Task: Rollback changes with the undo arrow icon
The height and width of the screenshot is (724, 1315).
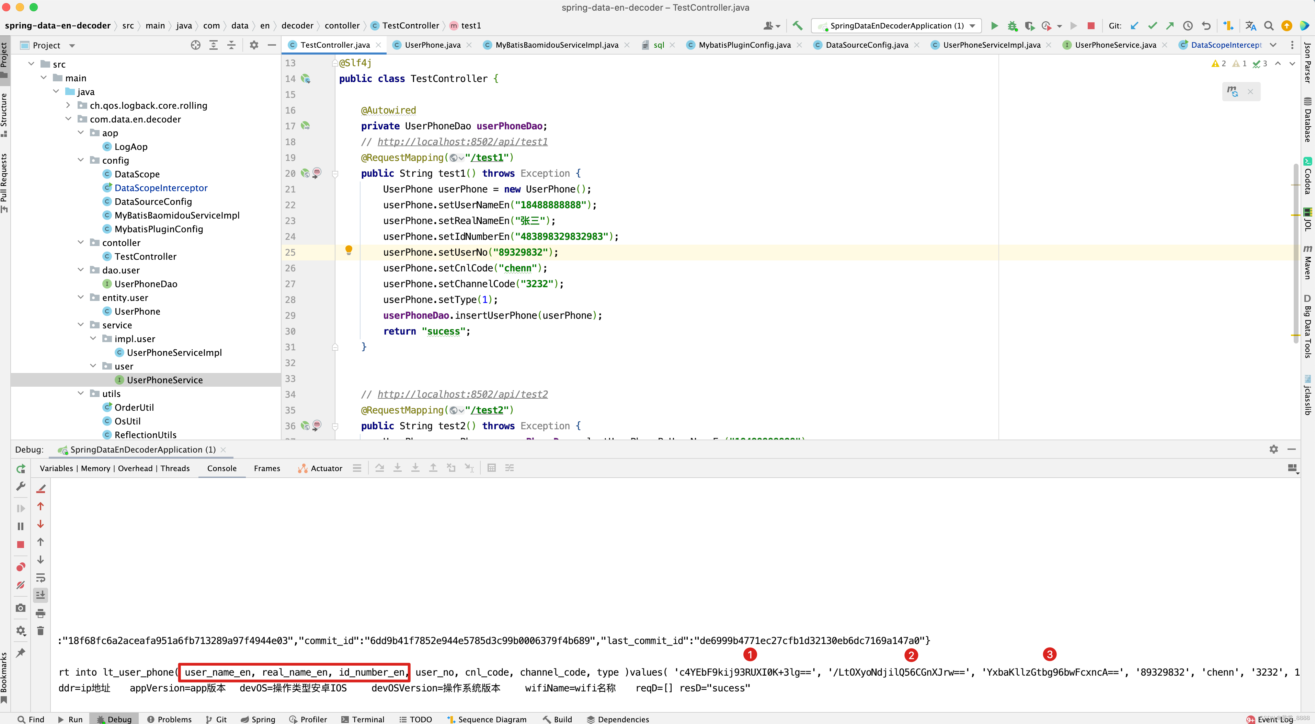Action: [x=1206, y=25]
